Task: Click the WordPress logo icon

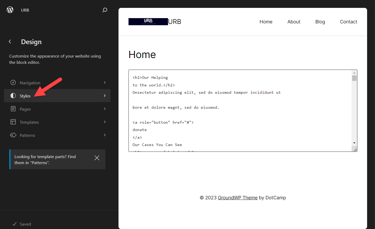Action: coord(10,10)
